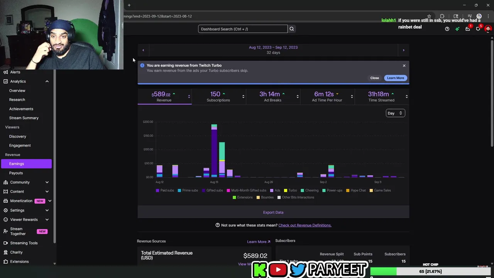The image size is (494, 278).
Task: Expand the Settings section chevron
Action: (x=47, y=210)
